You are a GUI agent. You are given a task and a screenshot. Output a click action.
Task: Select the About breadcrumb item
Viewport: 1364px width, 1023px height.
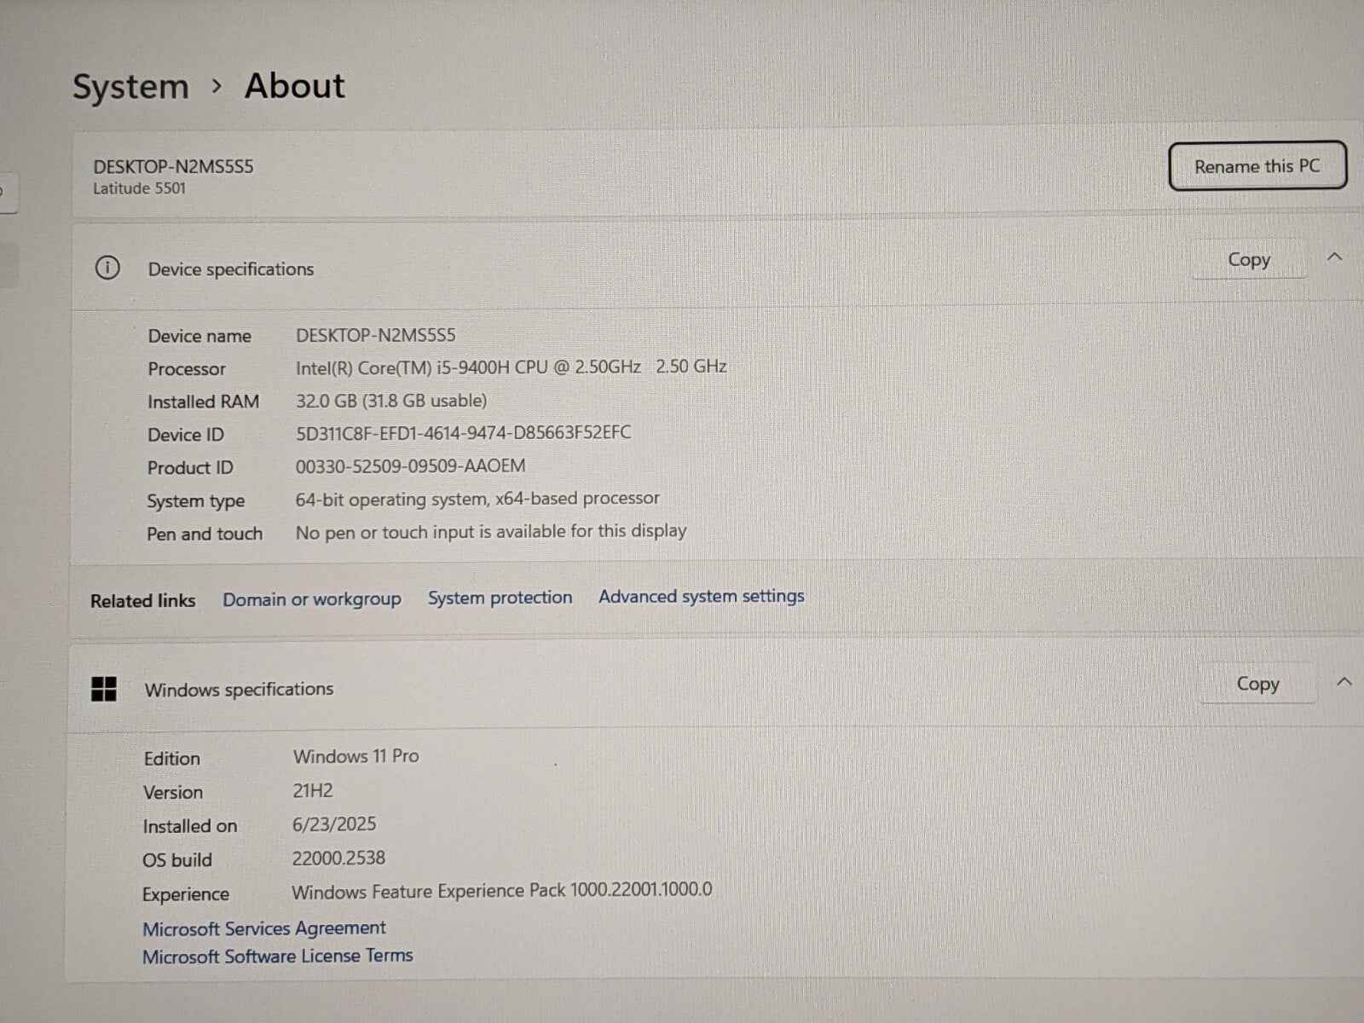[x=294, y=85]
